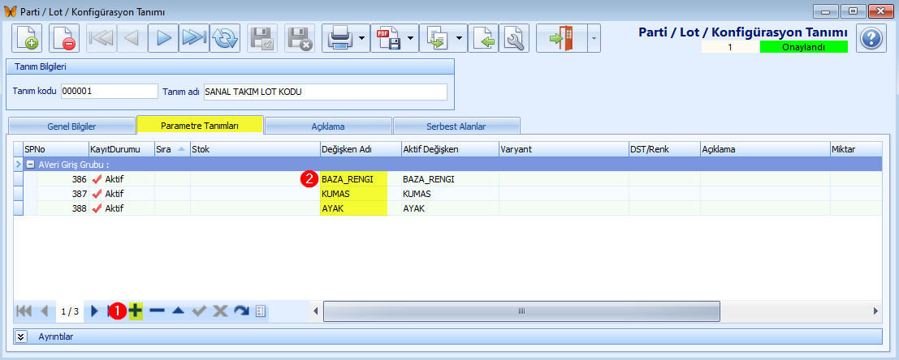Select the BAZA_RENGI variable name cell

coord(353,179)
